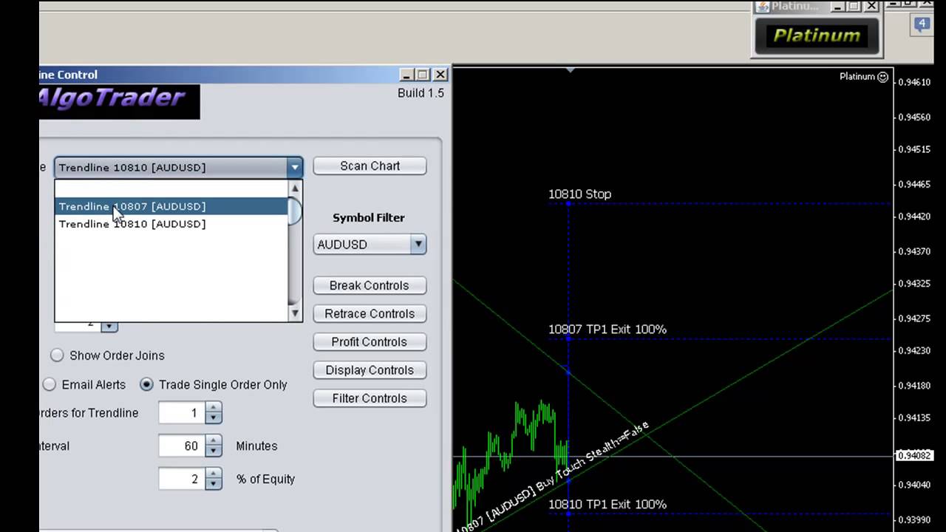
Task: Increase Orders for Trendline value
Action: click(x=214, y=408)
